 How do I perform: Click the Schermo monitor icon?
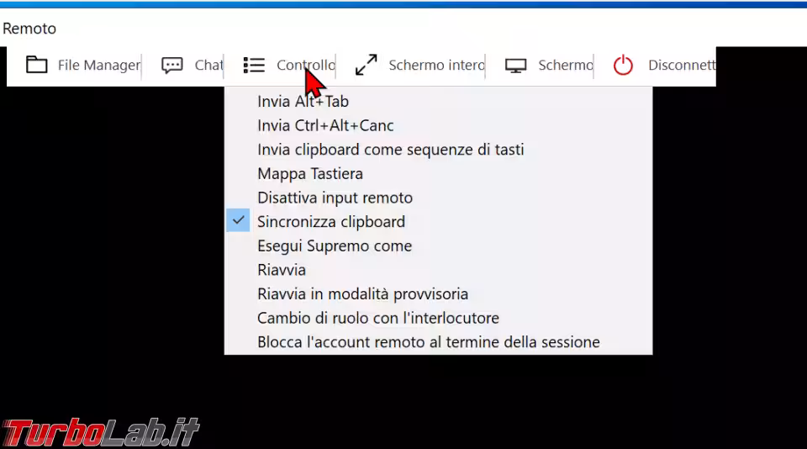pos(515,66)
